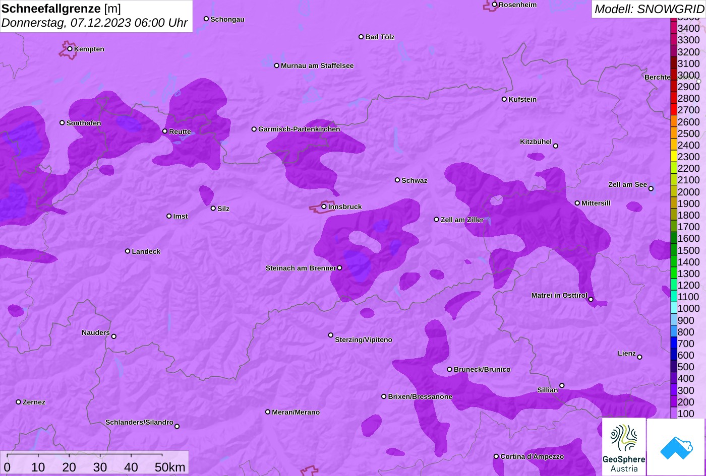Click the Rosenheim city marker

pos(495,5)
